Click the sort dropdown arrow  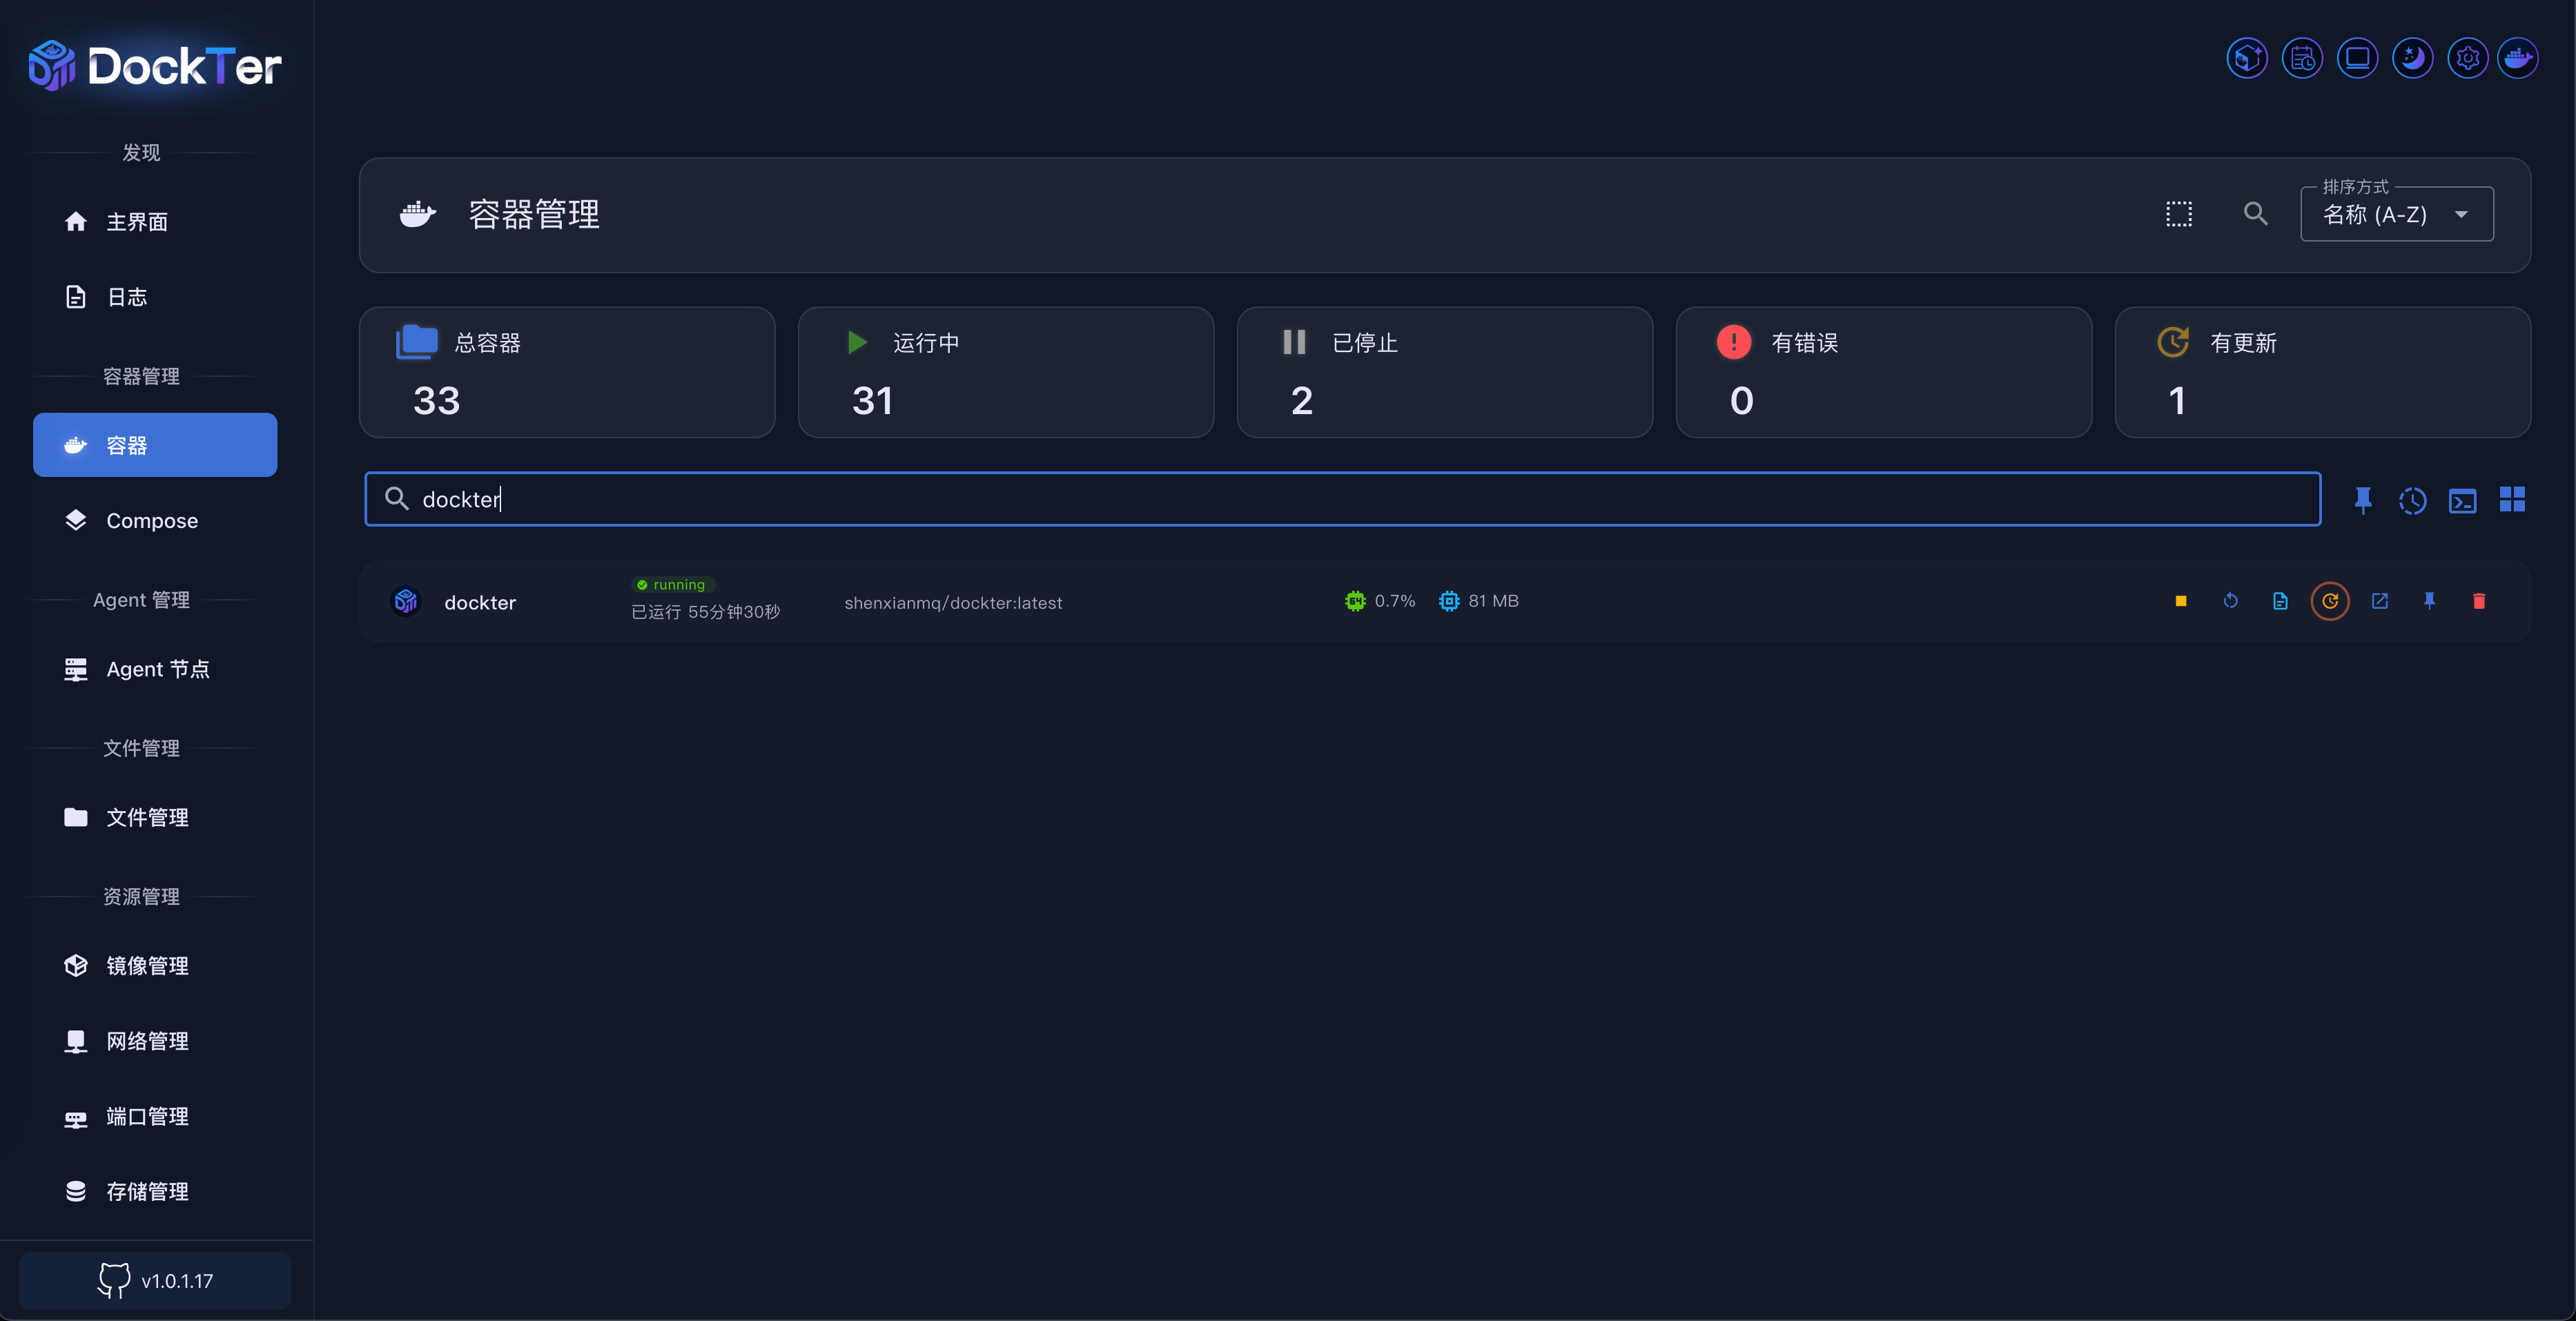(2461, 214)
